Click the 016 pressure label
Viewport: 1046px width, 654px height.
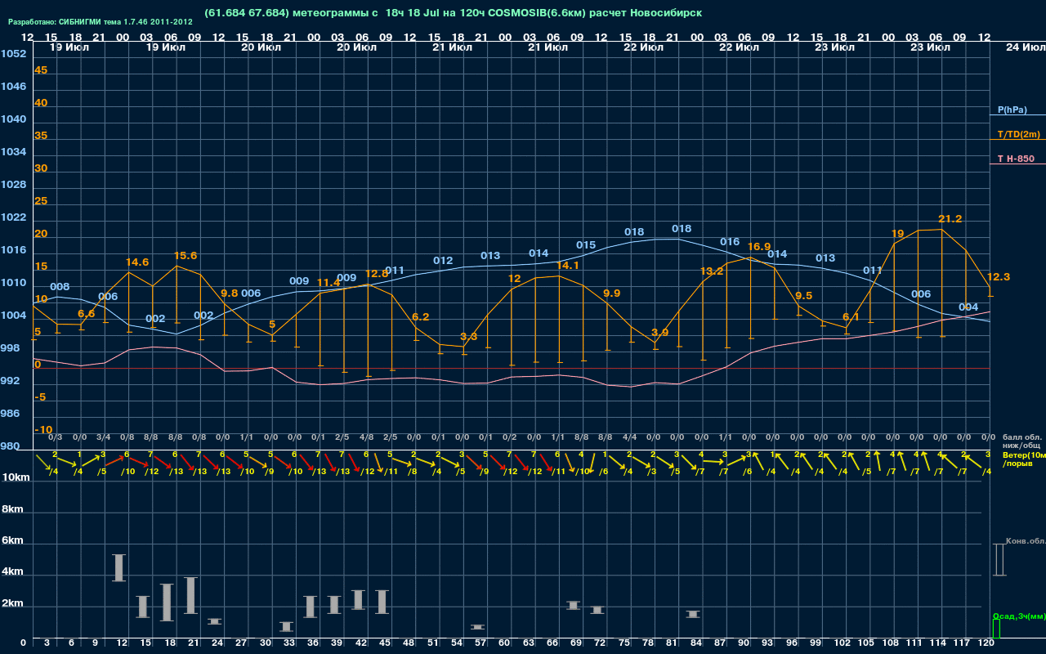tap(730, 242)
